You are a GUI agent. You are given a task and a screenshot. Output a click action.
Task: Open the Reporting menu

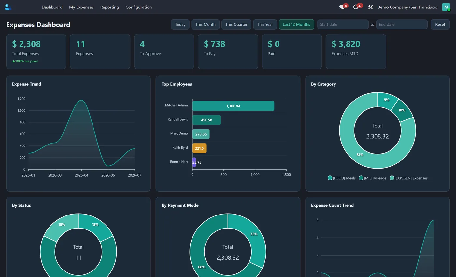click(x=109, y=7)
